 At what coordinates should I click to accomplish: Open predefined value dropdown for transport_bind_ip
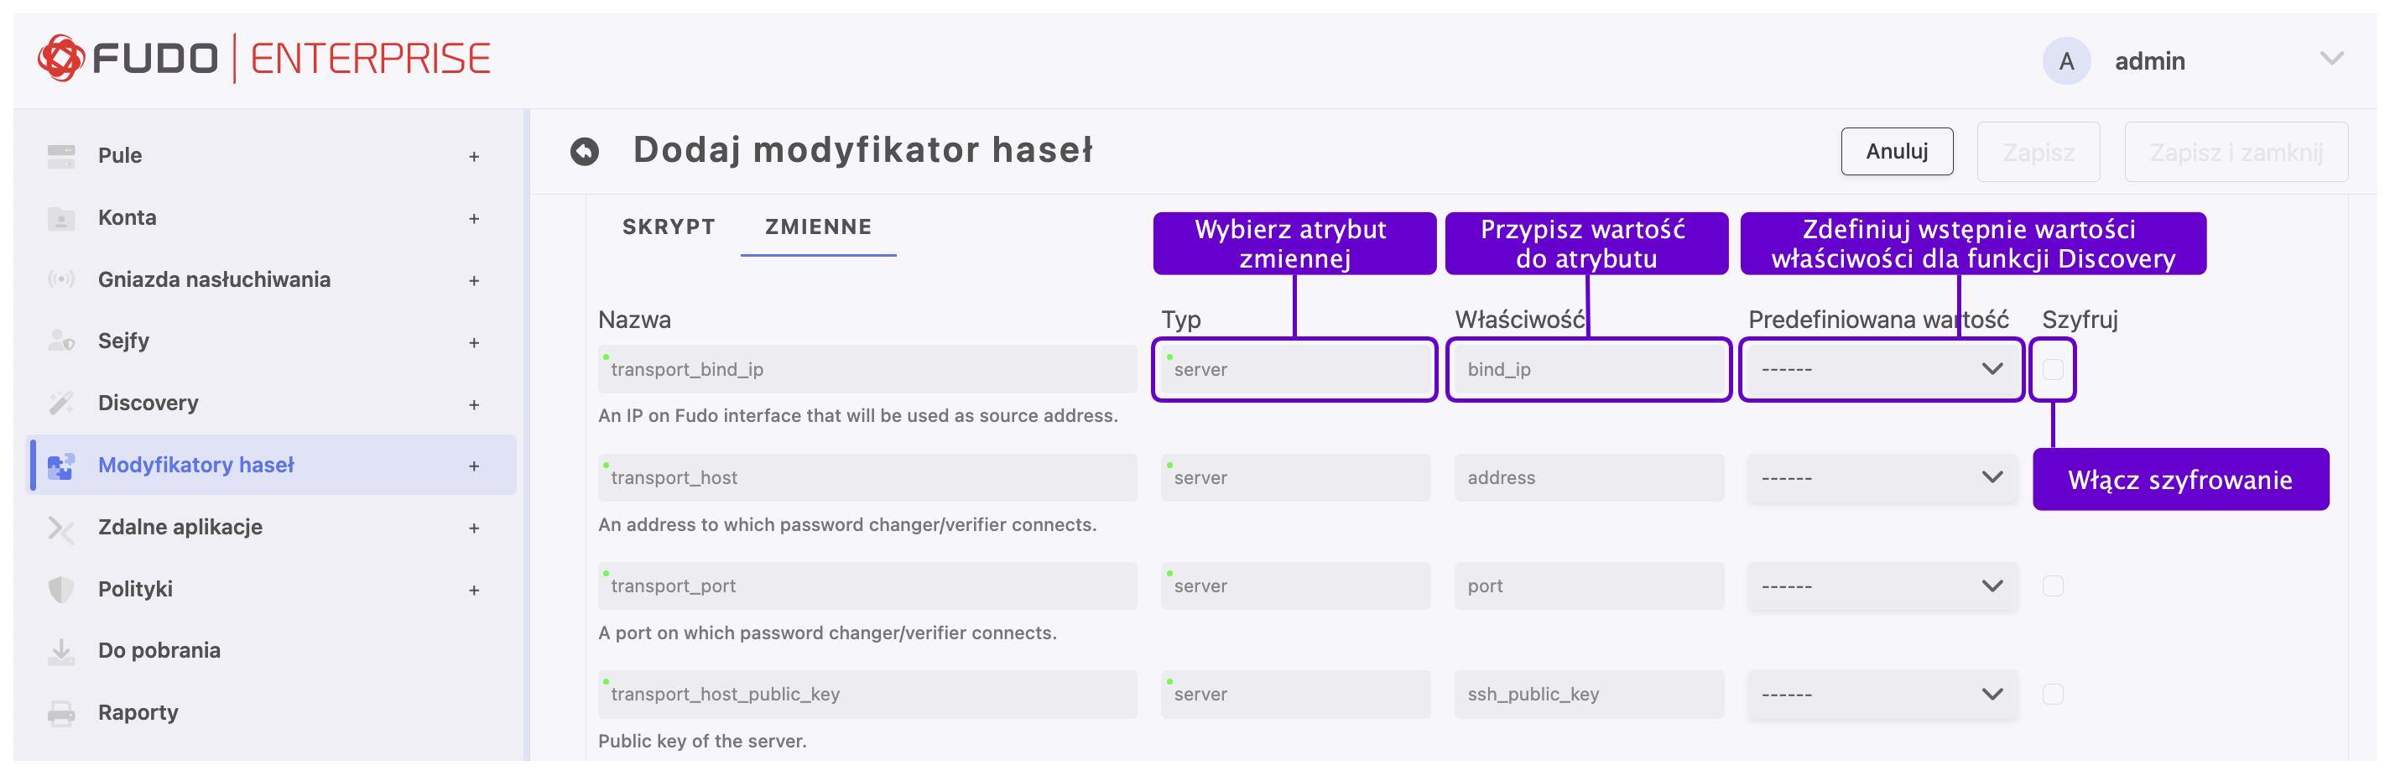pos(1881,369)
